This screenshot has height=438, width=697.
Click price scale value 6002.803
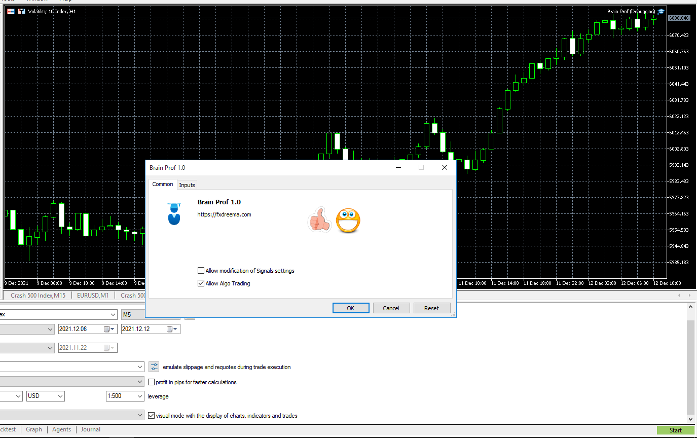(x=679, y=149)
